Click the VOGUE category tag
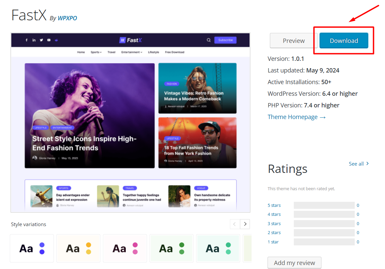This screenshot has height=269, width=385. pyautogui.click(x=201, y=188)
